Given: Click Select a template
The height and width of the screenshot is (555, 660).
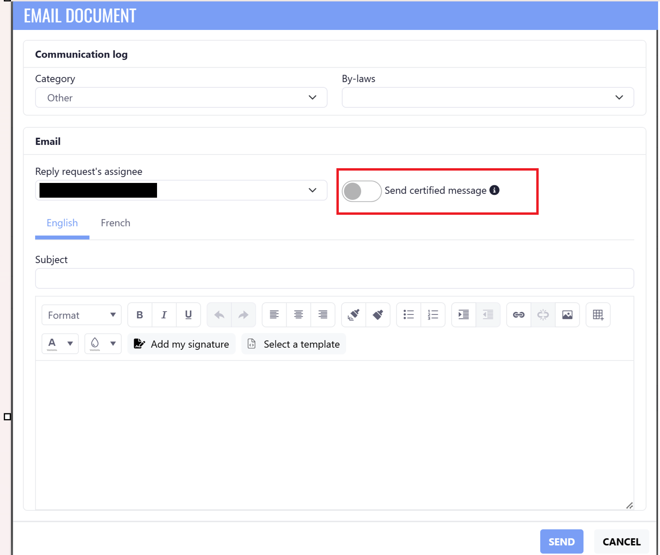Looking at the screenshot, I should click(294, 344).
